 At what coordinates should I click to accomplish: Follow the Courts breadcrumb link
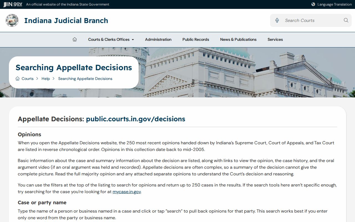(27, 79)
